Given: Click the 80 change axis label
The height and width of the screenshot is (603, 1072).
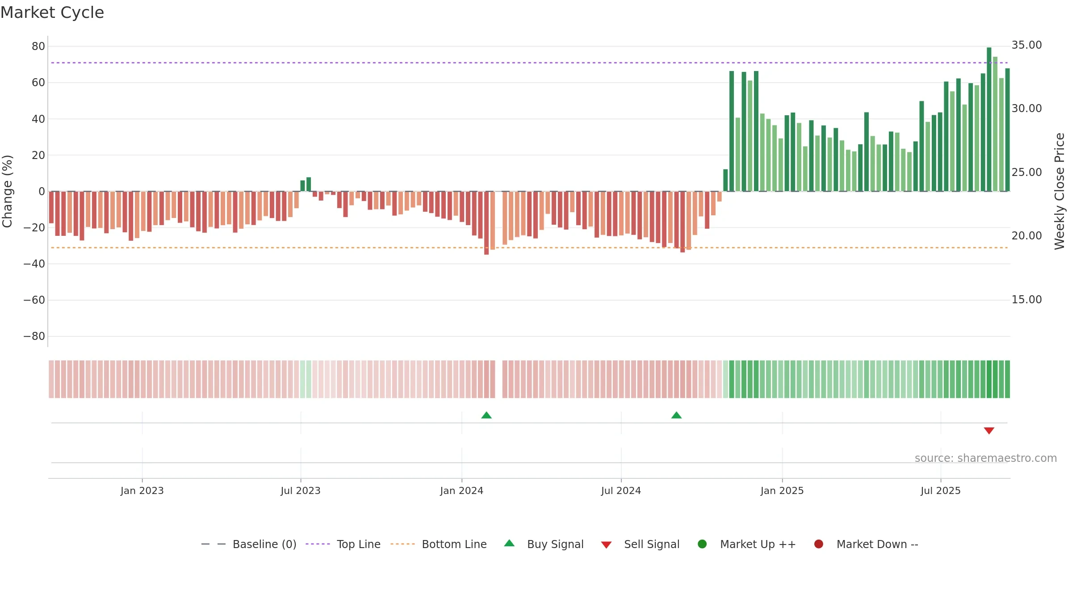Looking at the screenshot, I should [38, 46].
